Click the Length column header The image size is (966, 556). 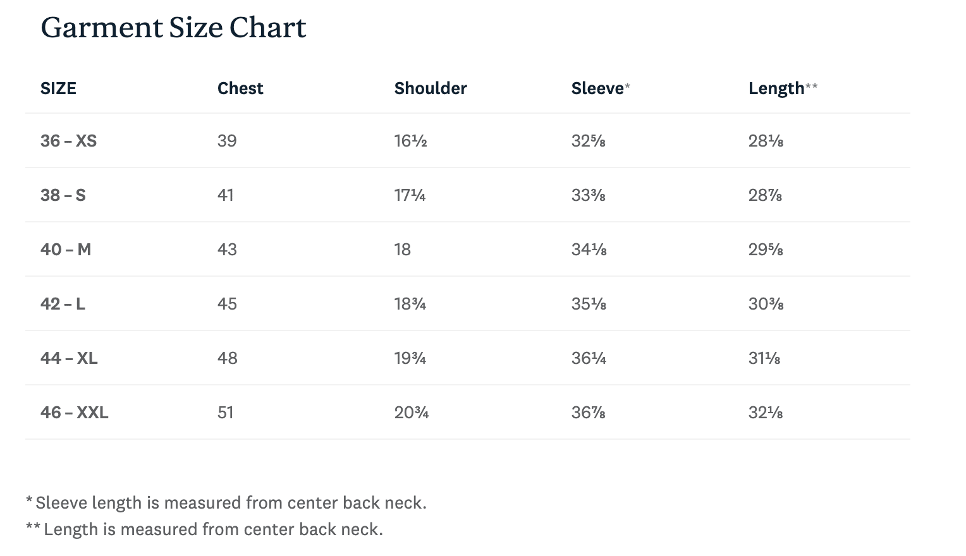pyautogui.click(x=777, y=88)
